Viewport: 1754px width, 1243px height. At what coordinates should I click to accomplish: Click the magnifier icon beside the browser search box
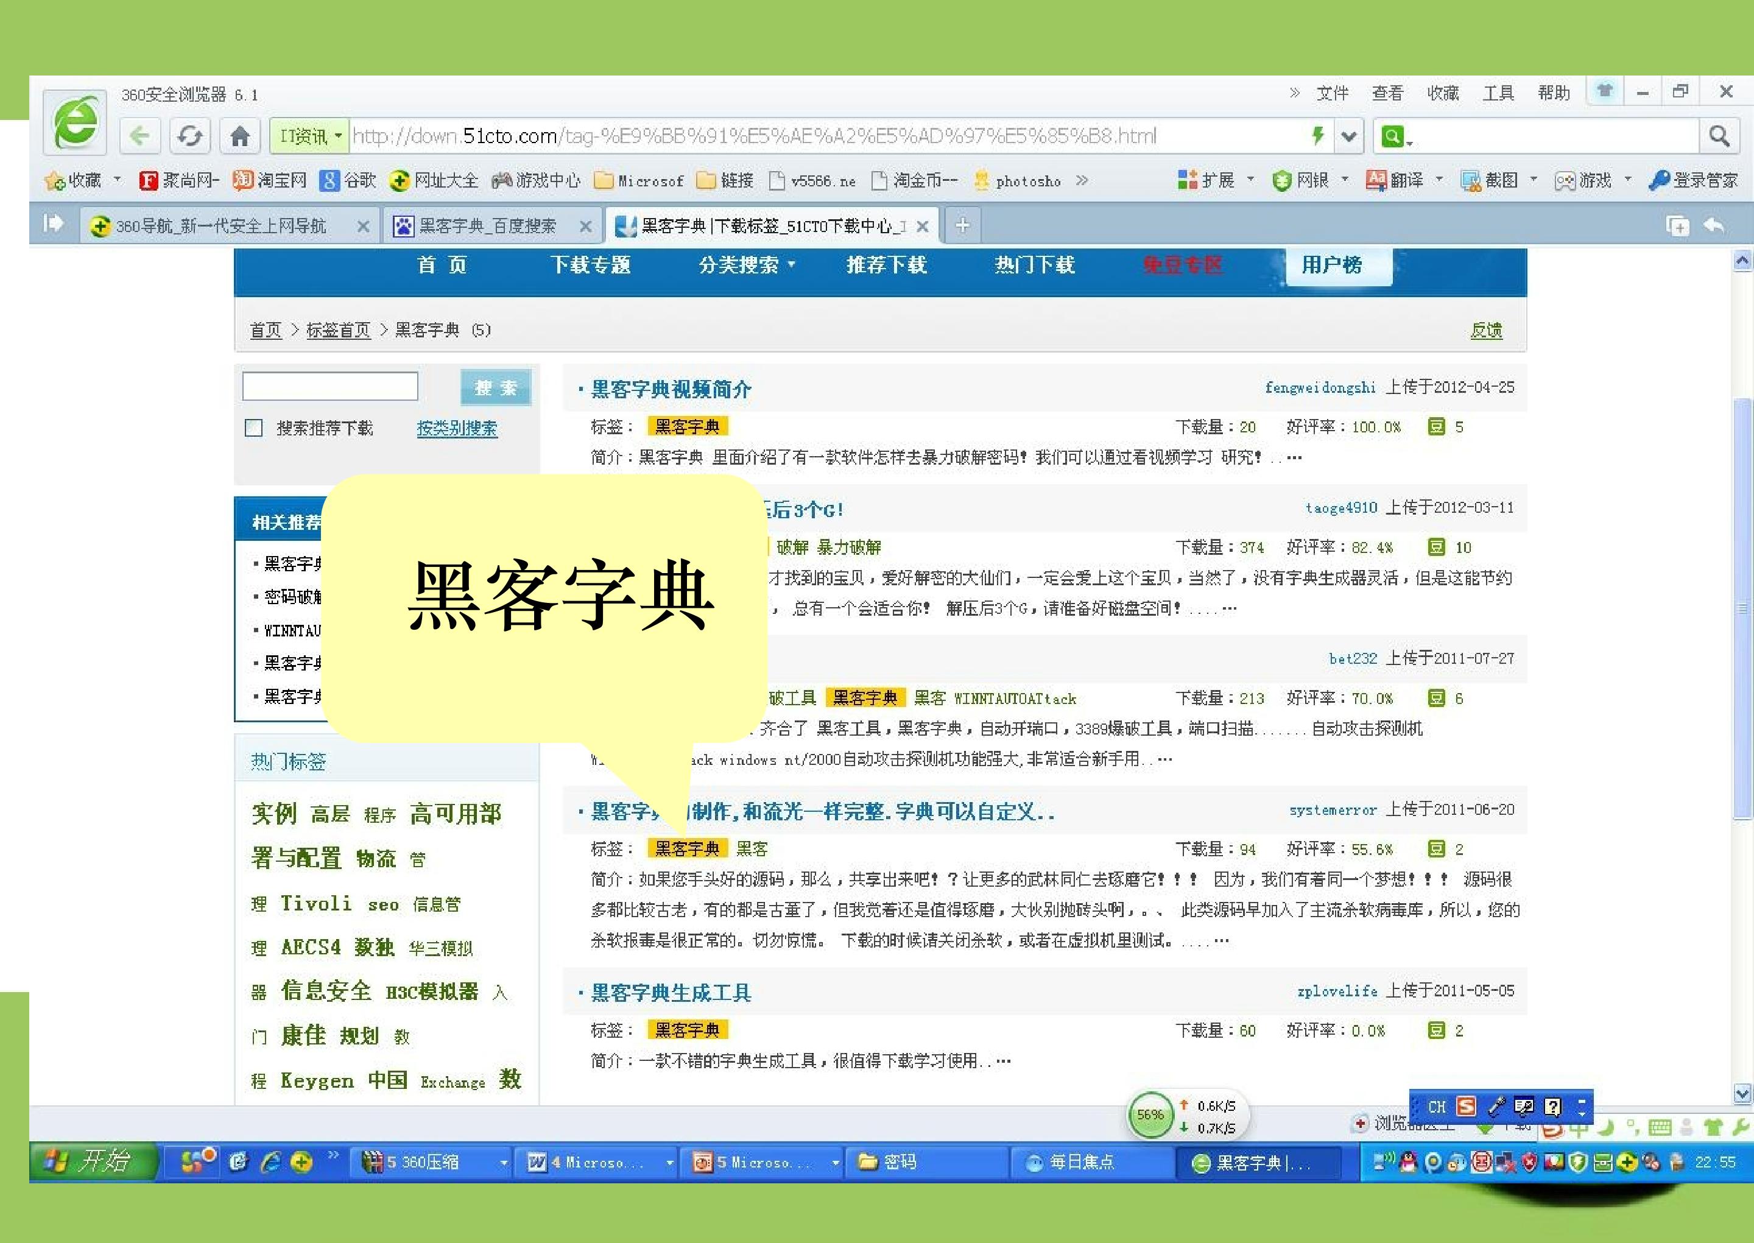click(x=1719, y=136)
